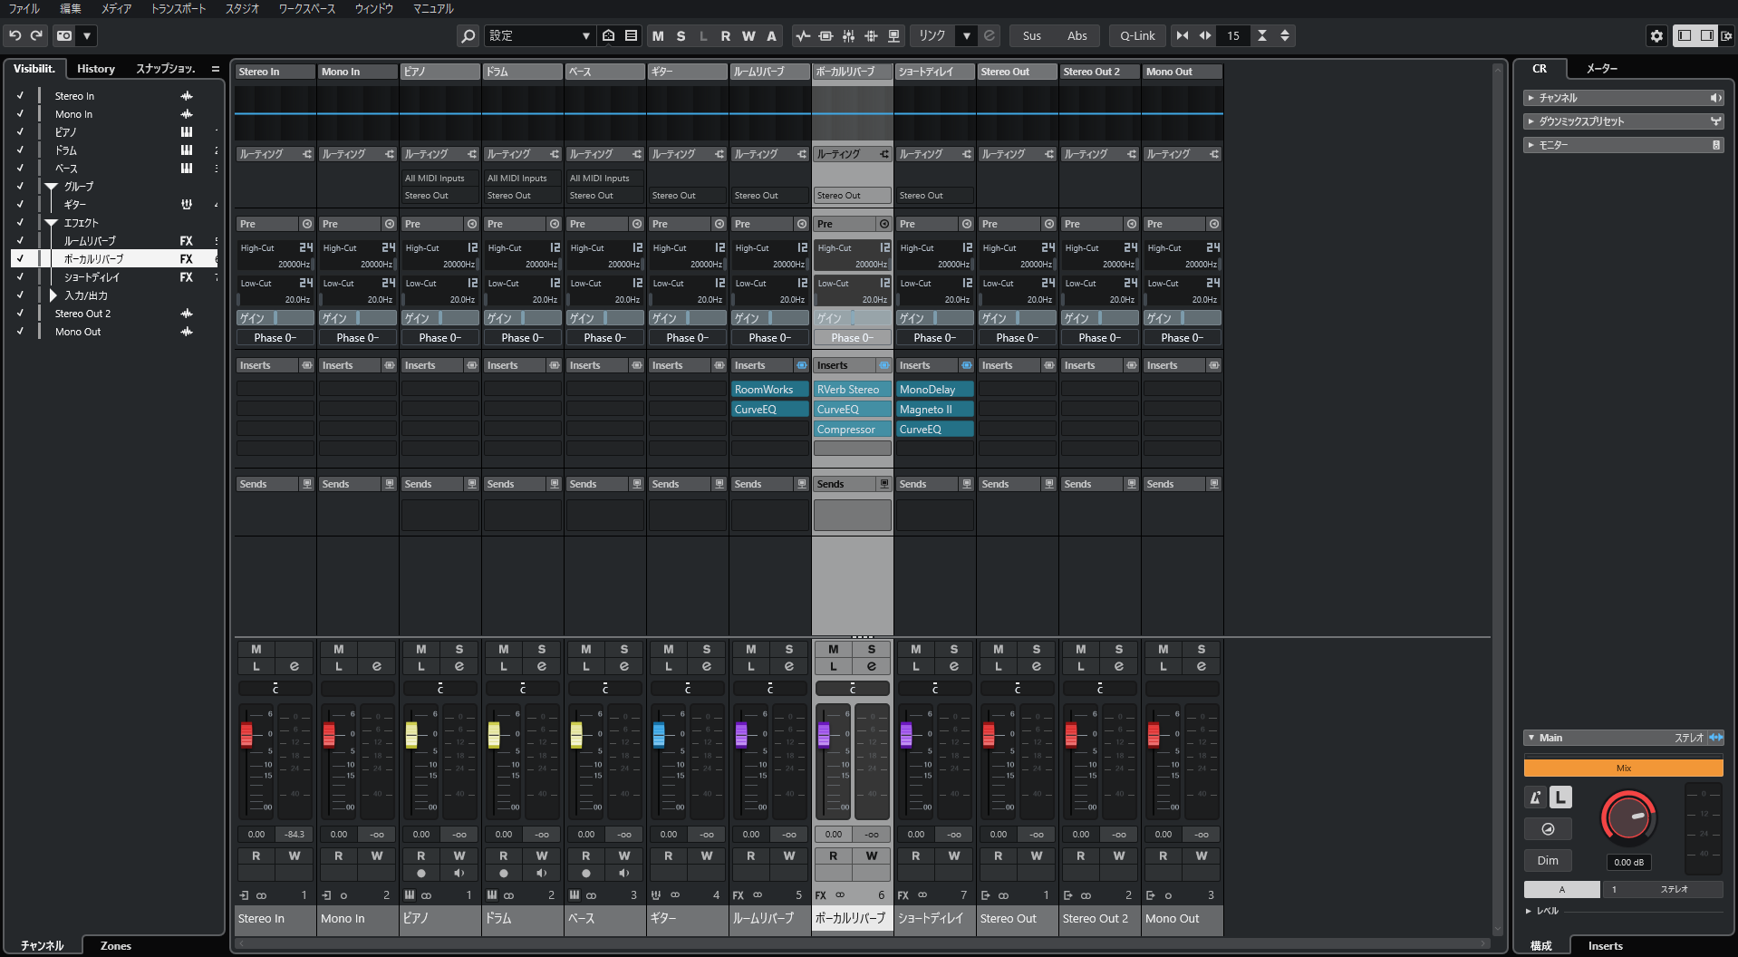
Task: Expand the 入力/出力 folder
Action: point(53,295)
